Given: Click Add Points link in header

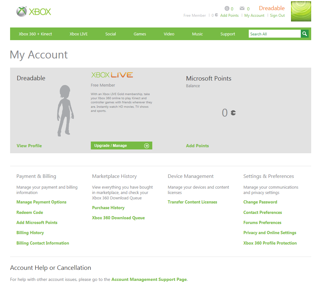Looking at the screenshot, I should (229, 15).
